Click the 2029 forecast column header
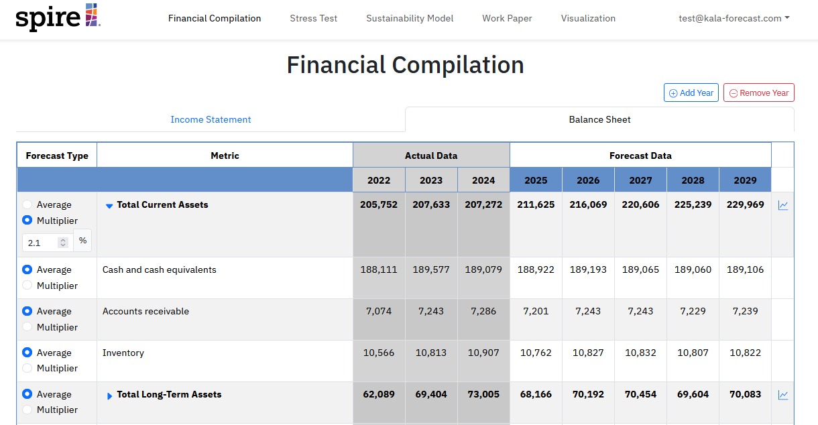 pos(745,180)
